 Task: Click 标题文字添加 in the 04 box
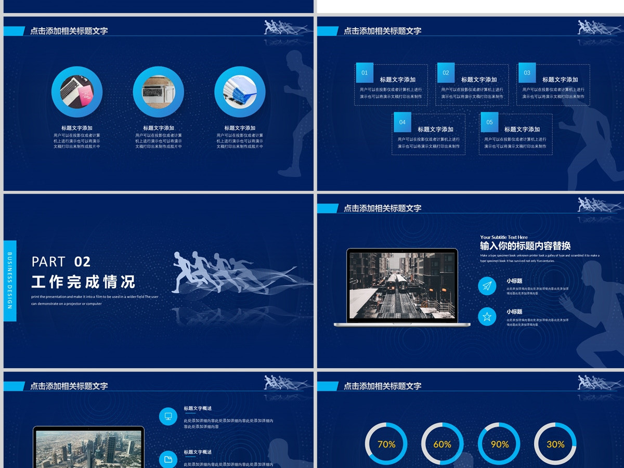pyautogui.click(x=436, y=129)
